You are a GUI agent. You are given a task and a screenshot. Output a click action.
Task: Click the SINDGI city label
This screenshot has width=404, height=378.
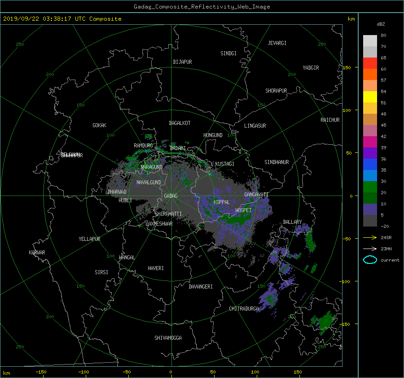[x=228, y=53]
